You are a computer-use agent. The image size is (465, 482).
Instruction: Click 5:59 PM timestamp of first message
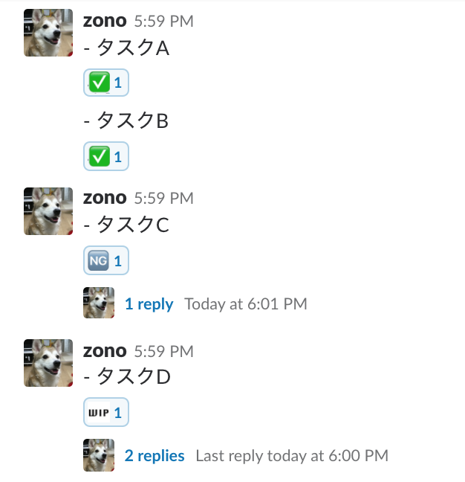pyautogui.click(x=163, y=22)
